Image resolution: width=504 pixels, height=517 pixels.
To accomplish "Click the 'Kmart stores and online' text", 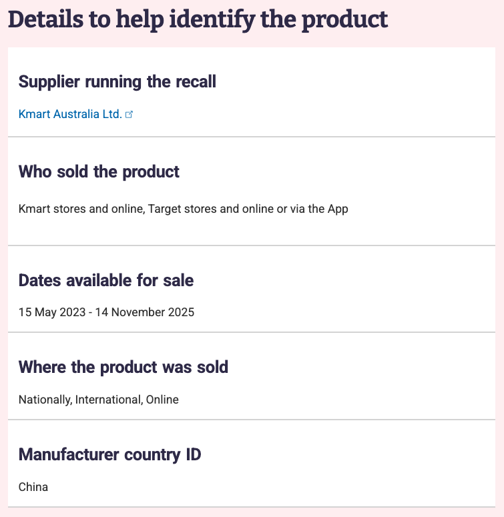I will 81,209.
